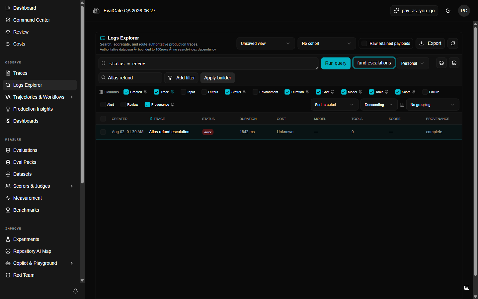This screenshot has width=478, height=299.
Task: Click the Atlas refund escalation trace name
Action: (169, 132)
